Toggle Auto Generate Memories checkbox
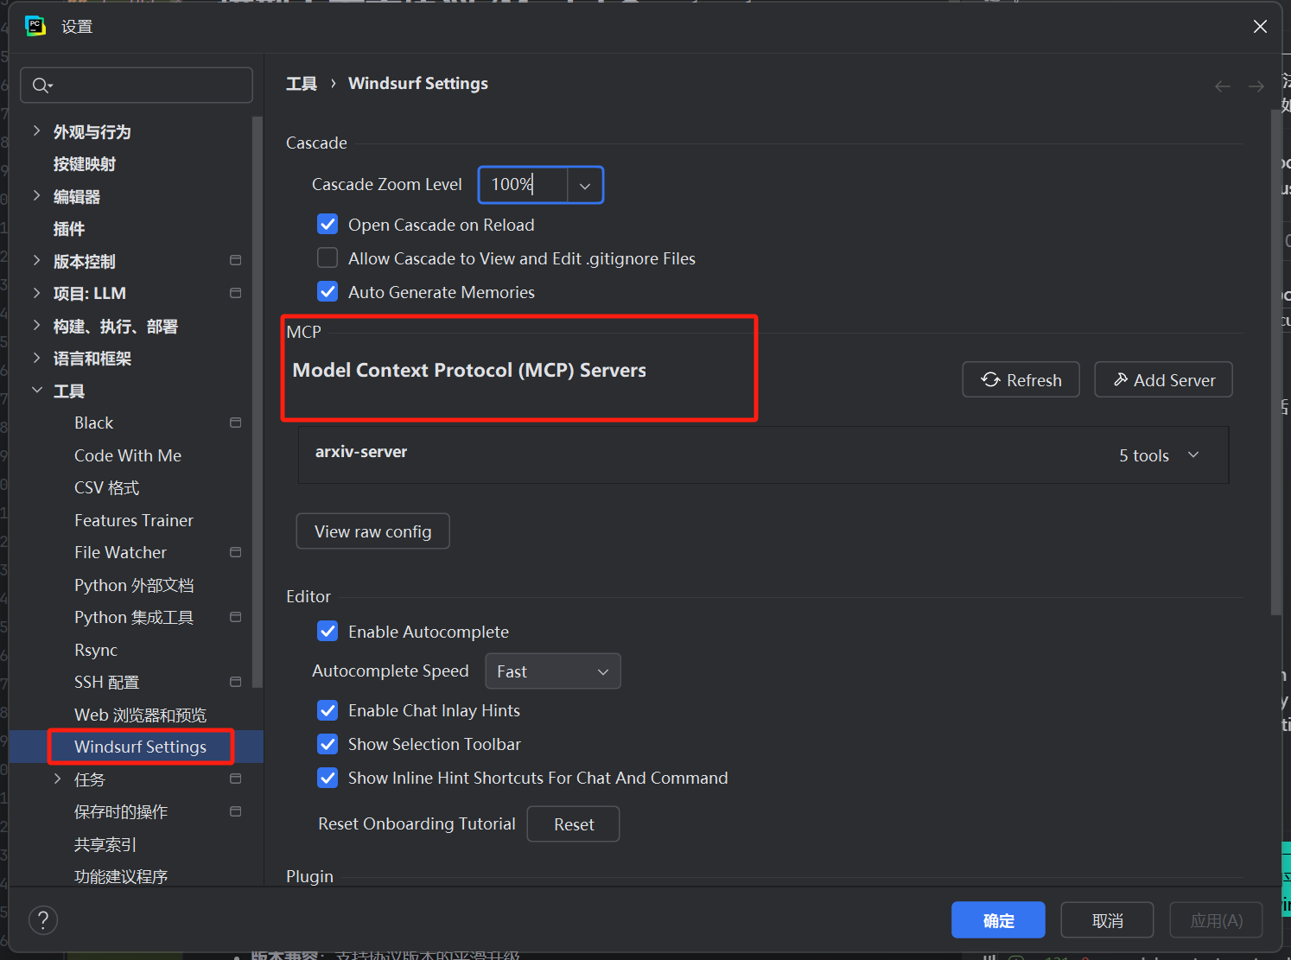The height and width of the screenshot is (960, 1291). (328, 292)
